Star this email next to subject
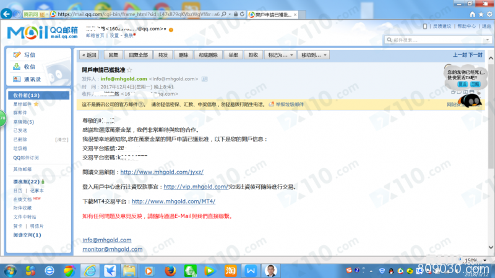 [133, 70]
